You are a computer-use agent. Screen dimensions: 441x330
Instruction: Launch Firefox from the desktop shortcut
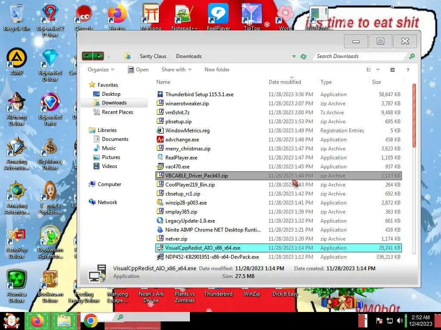coord(118,17)
